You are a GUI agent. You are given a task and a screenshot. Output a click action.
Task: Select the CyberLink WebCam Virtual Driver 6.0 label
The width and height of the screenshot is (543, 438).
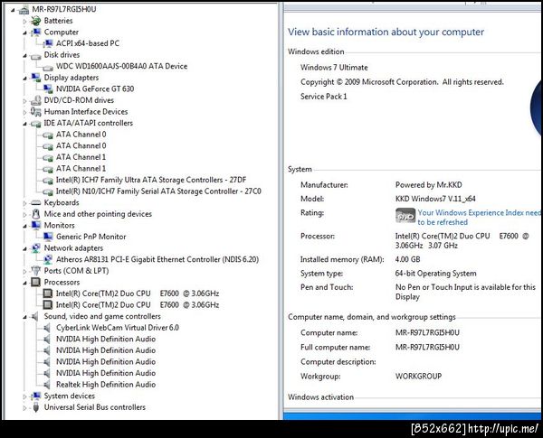pyautogui.click(x=118, y=328)
